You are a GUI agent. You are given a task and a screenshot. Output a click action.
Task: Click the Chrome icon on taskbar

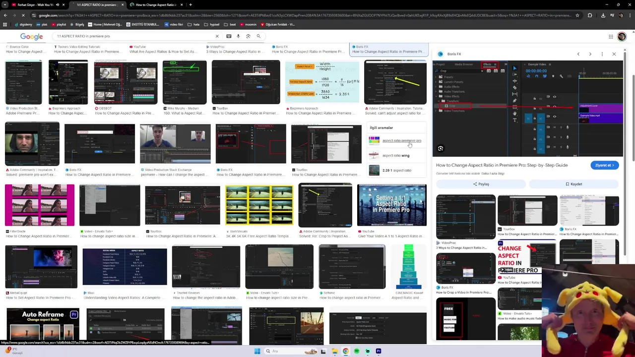(346, 351)
